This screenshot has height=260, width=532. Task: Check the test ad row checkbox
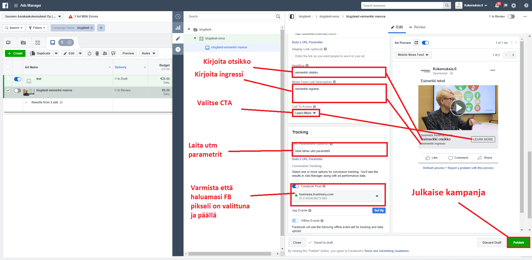(8, 79)
